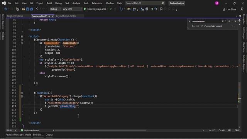
Task: Open Package Manager Console panel
Action: (18, 135)
